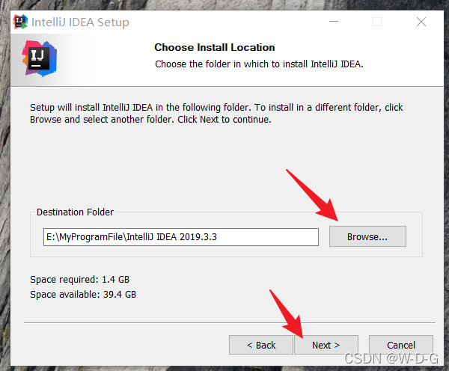The image size is (449, 371).
Task: Click the 'Choose the folder in which' subtitle
Action: pyautogui.click(x=259, y=64)
